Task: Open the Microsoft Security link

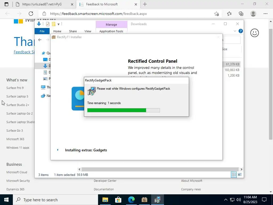Action: pos(18,181)
